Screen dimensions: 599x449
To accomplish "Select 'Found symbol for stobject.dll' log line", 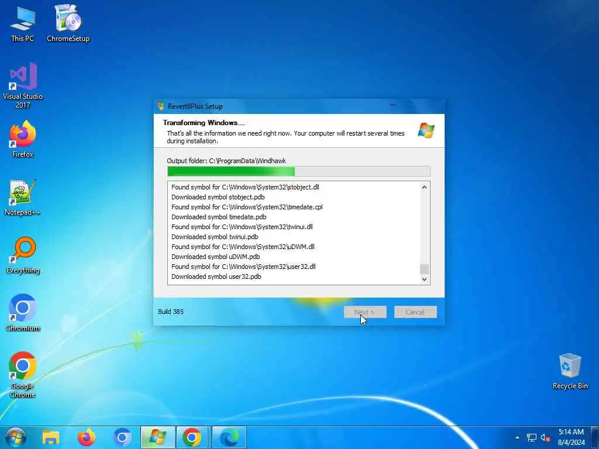I will pos(245,187).
